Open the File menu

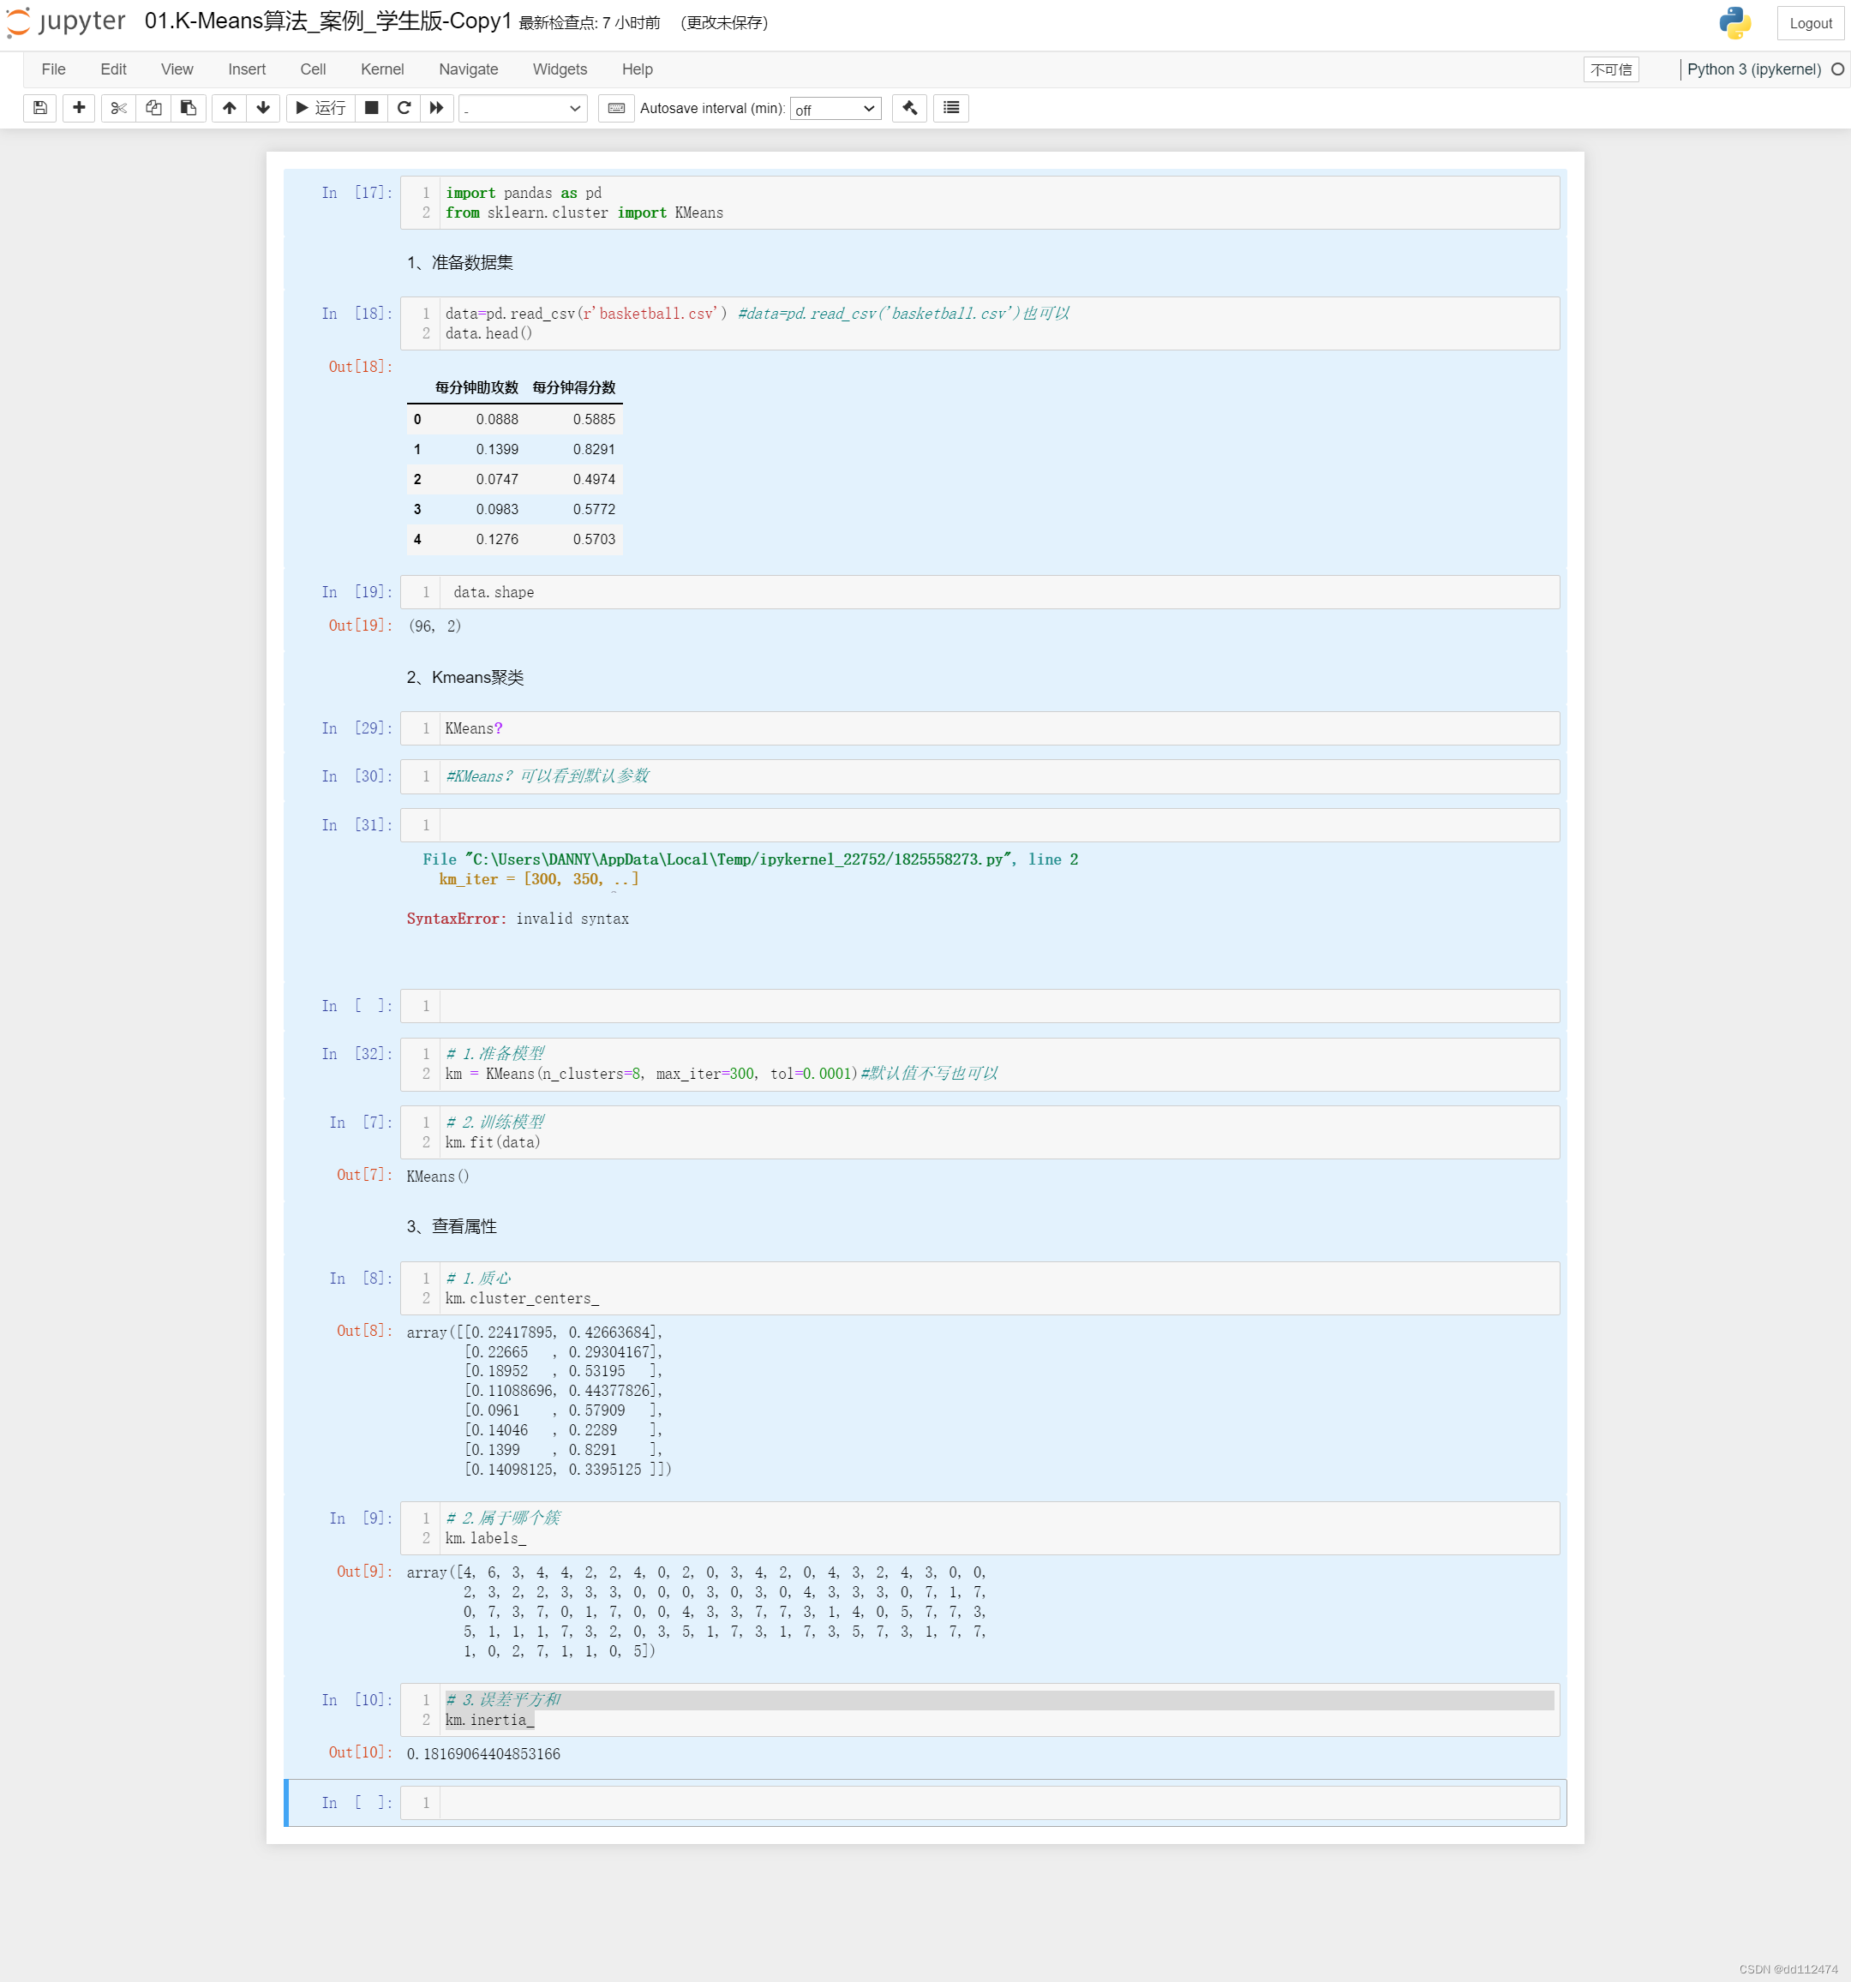54,69
